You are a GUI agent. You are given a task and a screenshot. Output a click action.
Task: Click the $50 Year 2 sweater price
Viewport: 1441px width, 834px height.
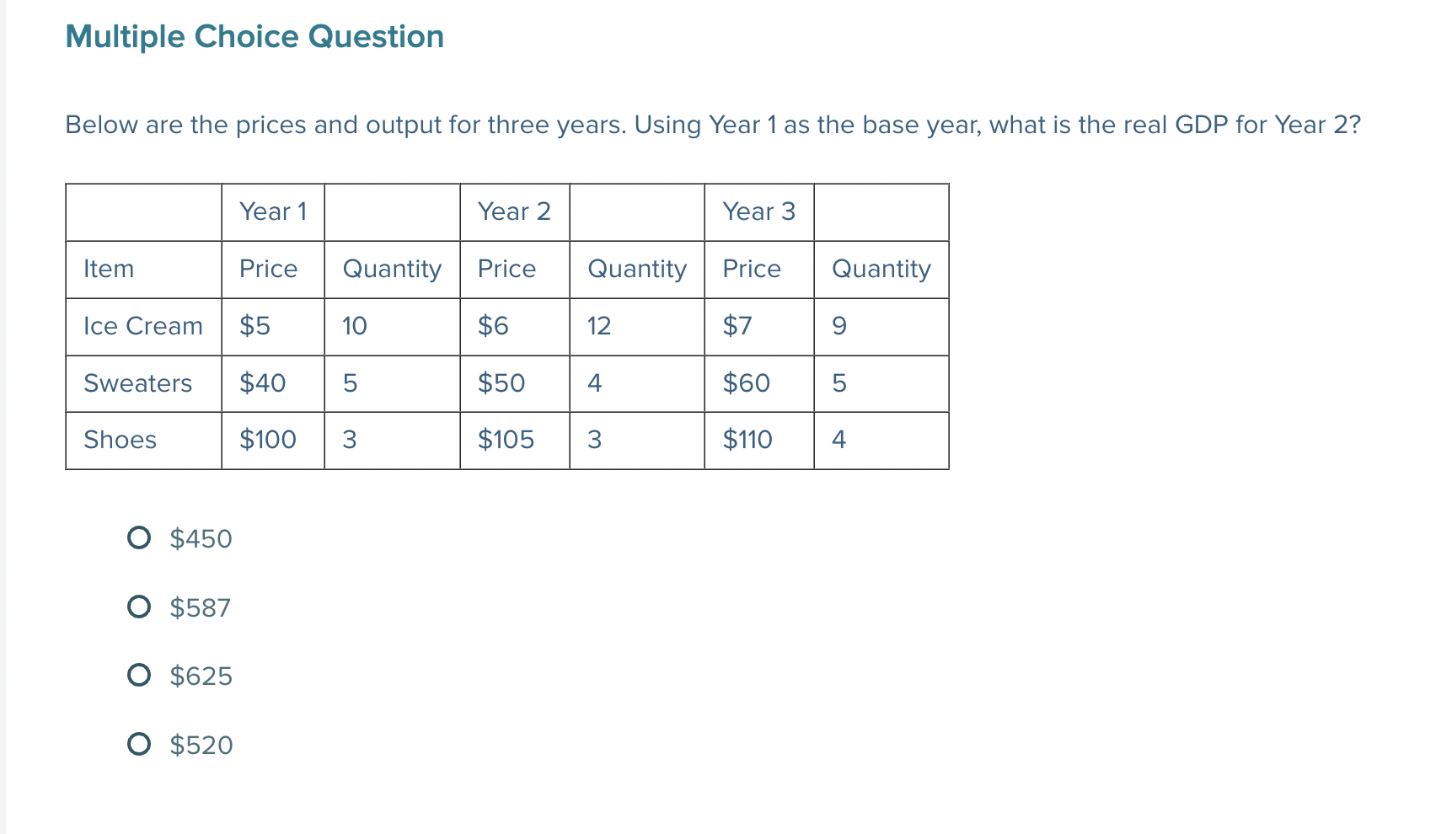click(x=502, y=383)
